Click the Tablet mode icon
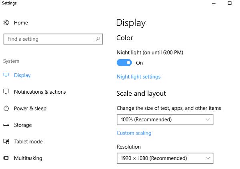 [x=6, y=142]
